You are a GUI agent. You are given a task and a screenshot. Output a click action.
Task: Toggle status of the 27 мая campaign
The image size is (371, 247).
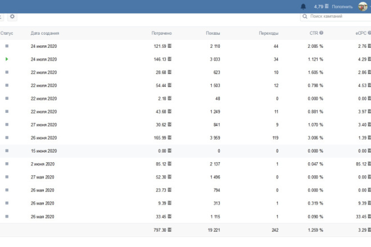7,177
